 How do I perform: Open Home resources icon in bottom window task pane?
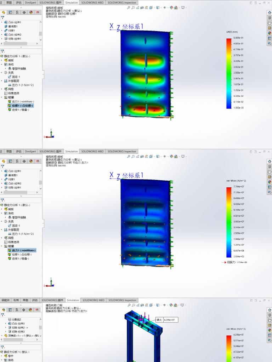(x=270, y=310)
